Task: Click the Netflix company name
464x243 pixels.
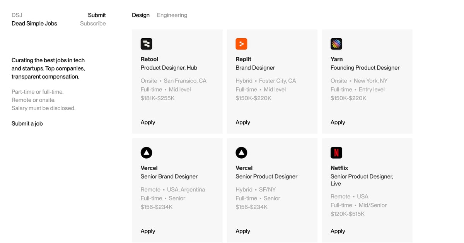Action: click(339, 168)
